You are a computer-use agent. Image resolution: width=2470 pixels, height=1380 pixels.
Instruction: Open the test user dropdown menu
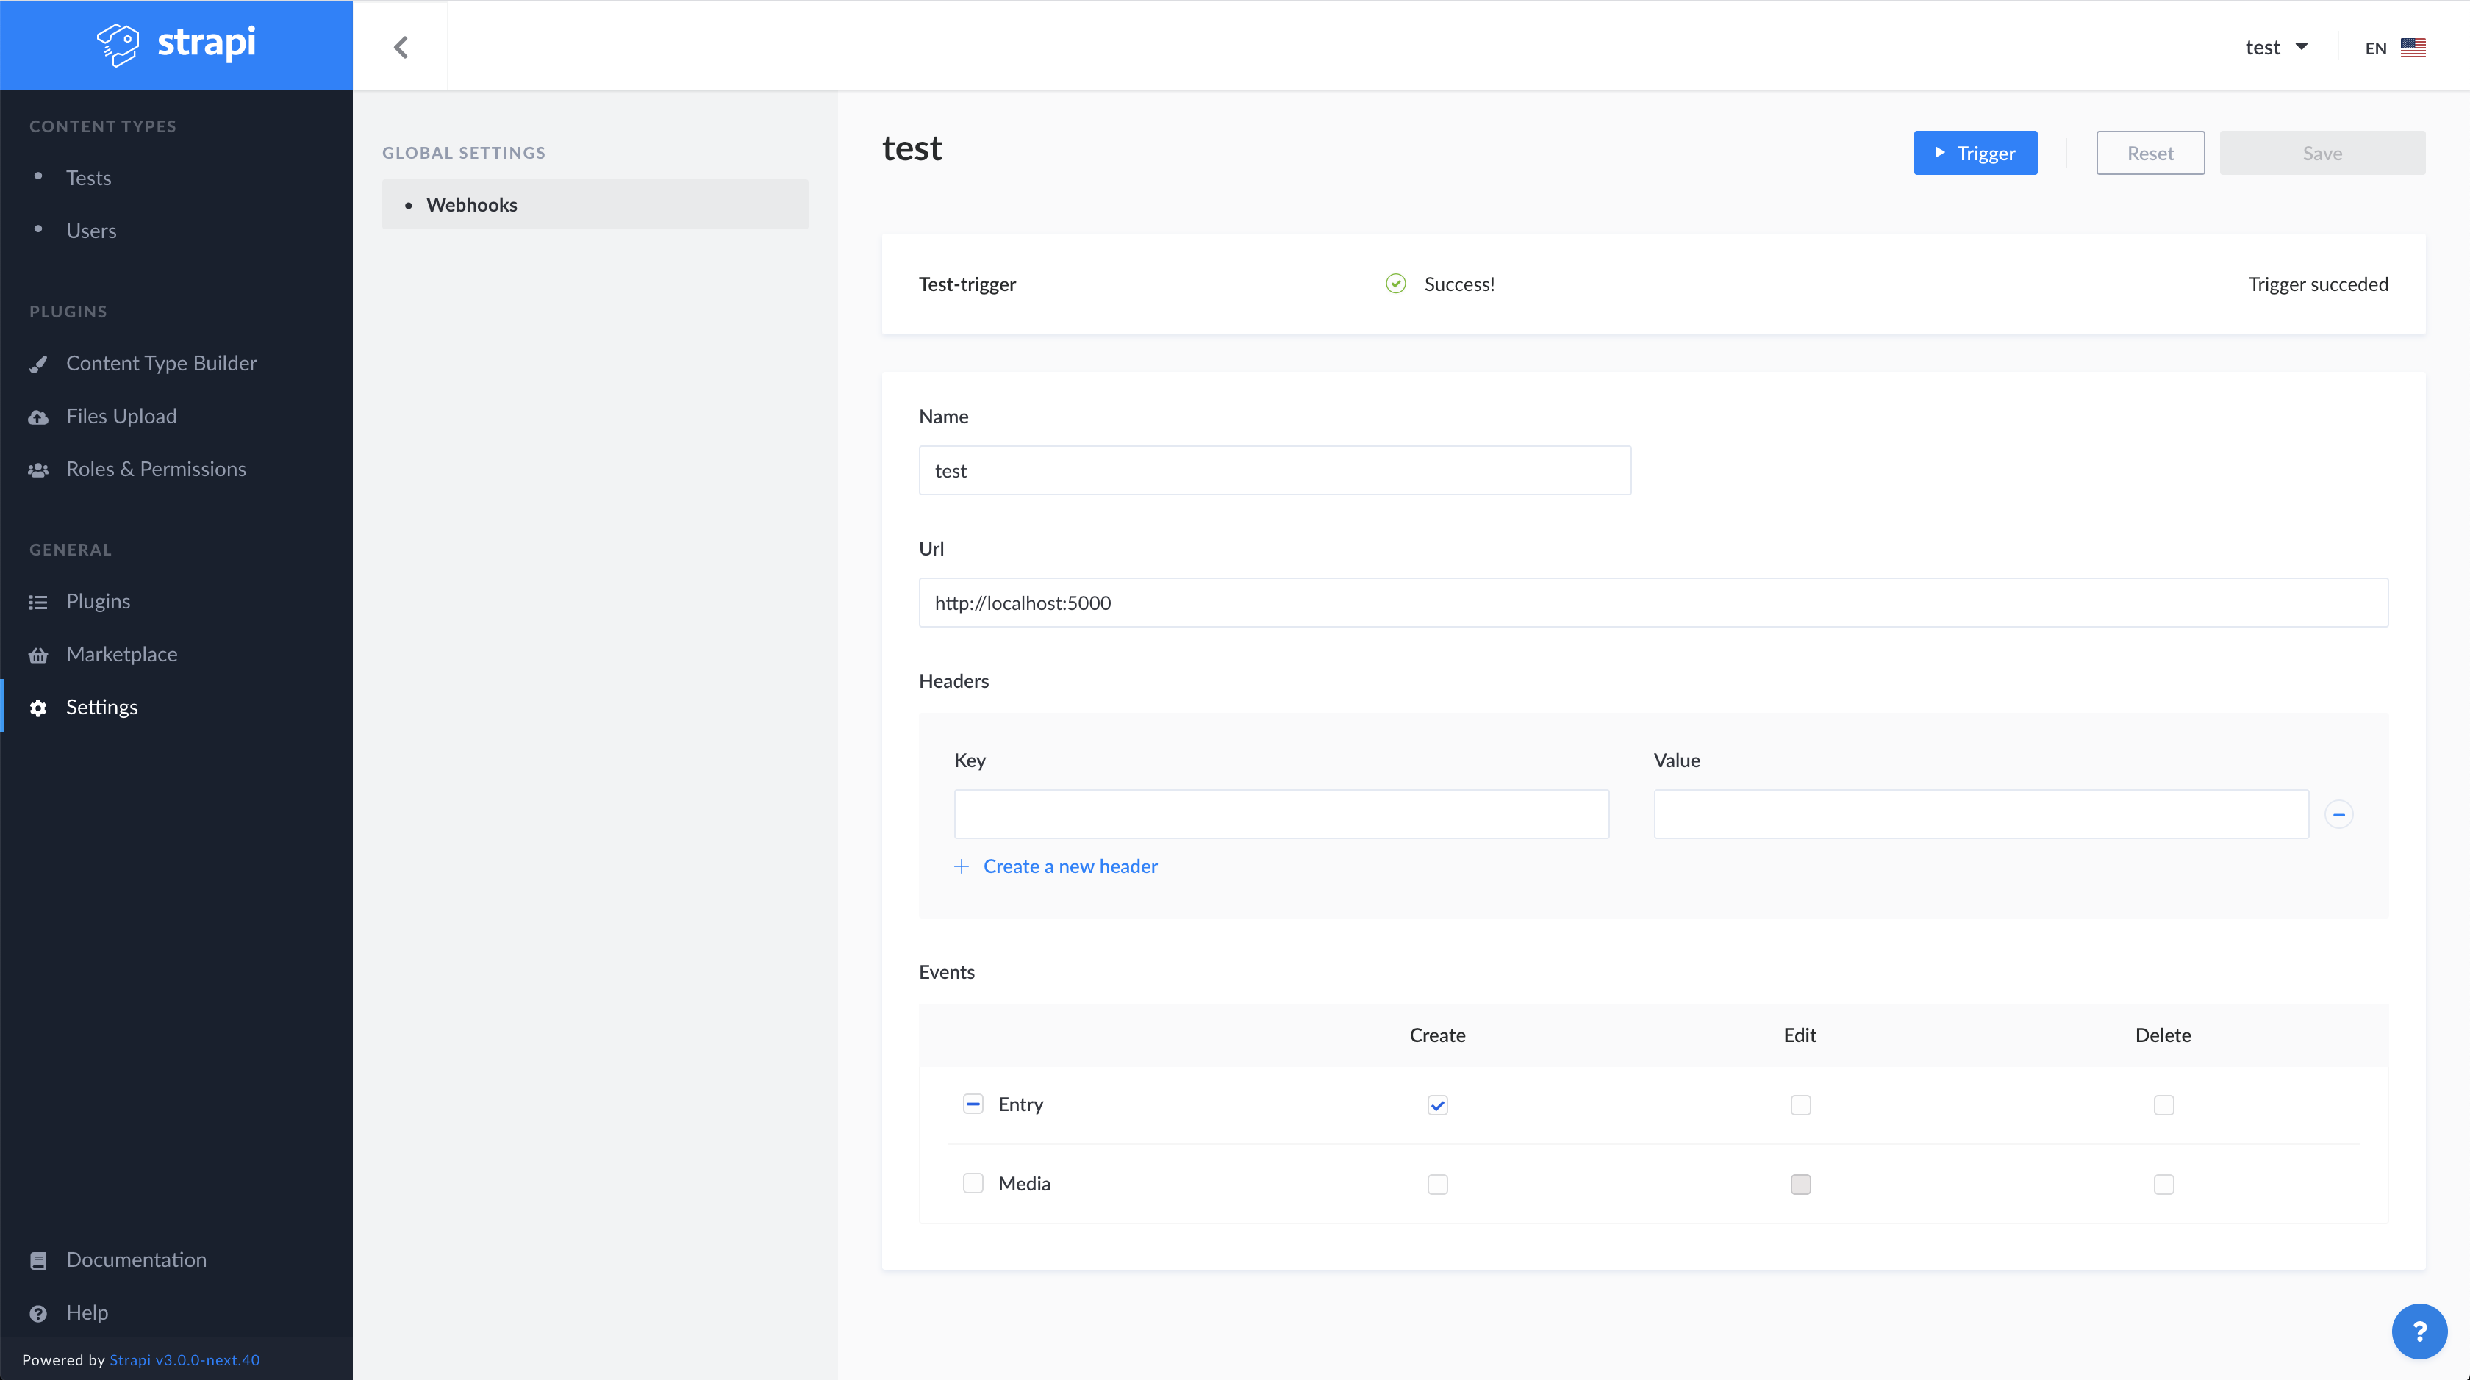click(x=2275, y=47)
